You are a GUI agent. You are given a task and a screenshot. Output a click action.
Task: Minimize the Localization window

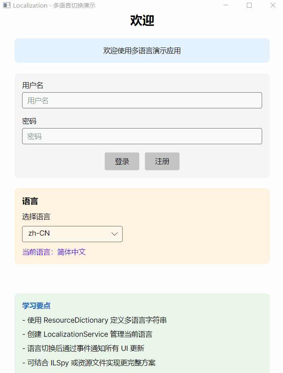pyautogui.click(x=226, y=6)
